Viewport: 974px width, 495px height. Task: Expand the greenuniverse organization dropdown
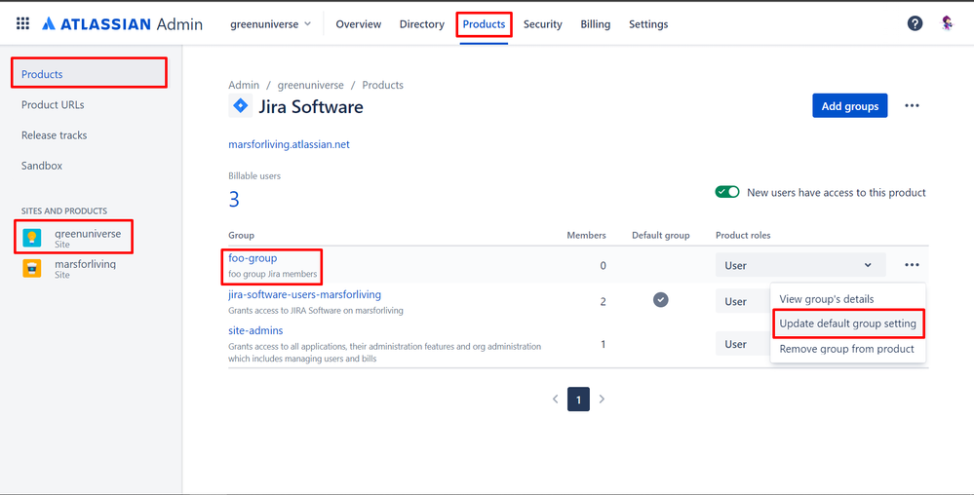click(270, 24)
